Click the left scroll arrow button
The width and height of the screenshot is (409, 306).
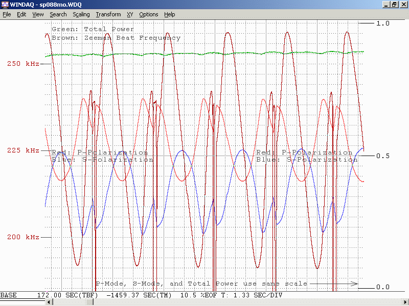click(x=49, y=302)
